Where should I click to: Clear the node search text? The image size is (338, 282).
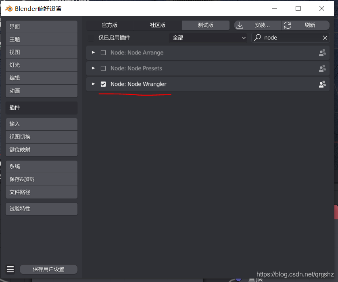(x=325, y=38)
